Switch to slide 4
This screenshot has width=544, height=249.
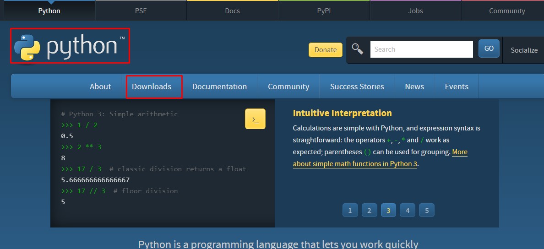(x=408, y=210)
